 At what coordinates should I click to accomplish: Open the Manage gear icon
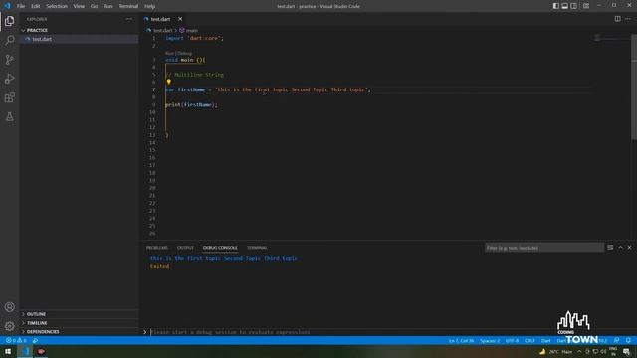[9, 326]
